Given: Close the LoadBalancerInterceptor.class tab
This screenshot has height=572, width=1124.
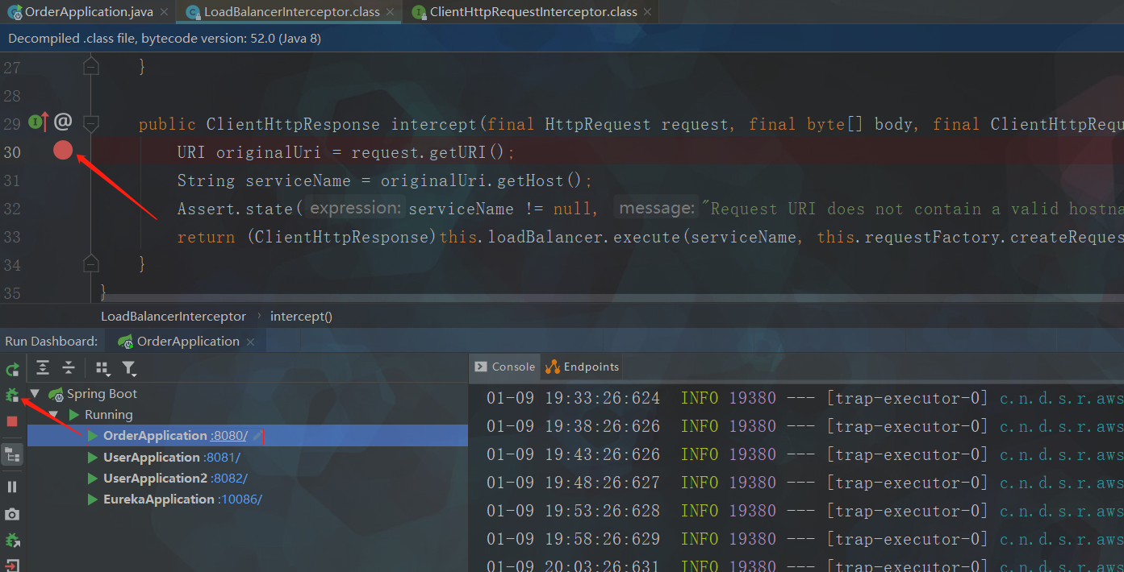Looking at the screenshot, I should [389, 12].
